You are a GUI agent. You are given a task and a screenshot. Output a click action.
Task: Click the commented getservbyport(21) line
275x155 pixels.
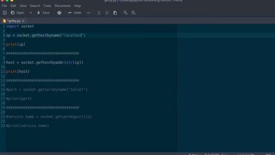tap(49, 117)
